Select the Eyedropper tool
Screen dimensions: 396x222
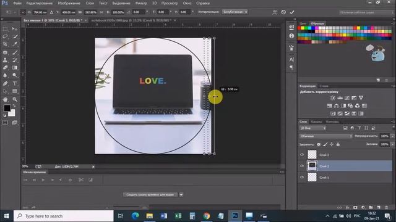point(15,44)
